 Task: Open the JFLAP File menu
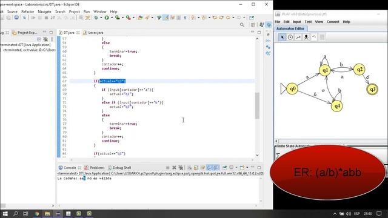coord(278,22)
